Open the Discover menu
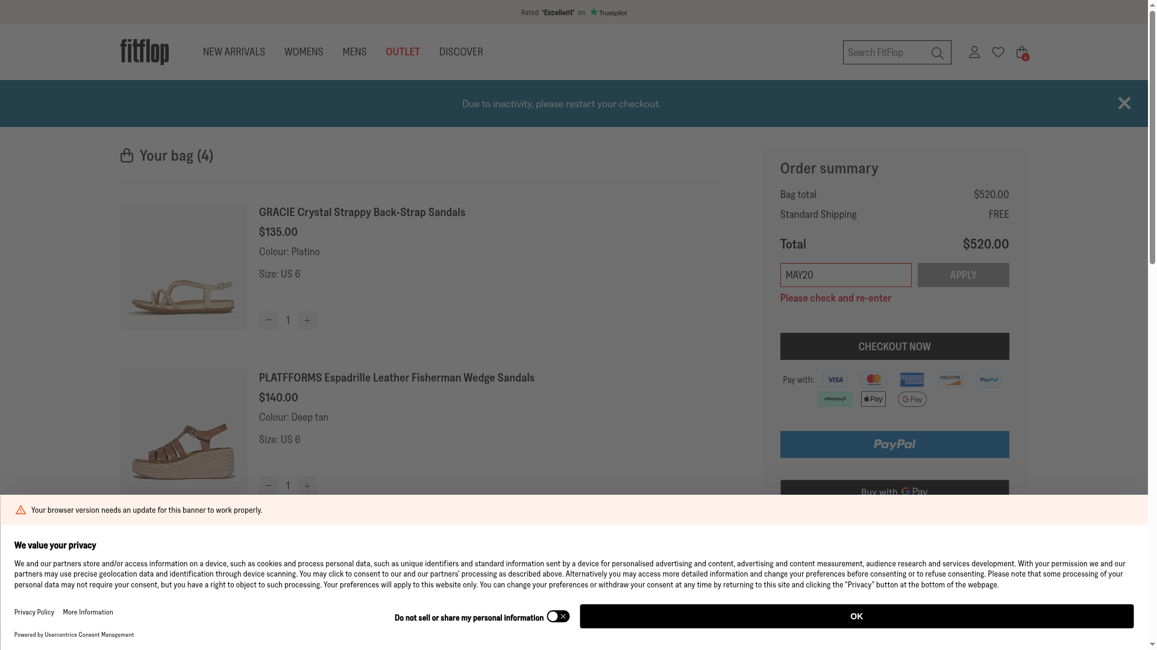The image size is (1157, 650). [461, 52]
